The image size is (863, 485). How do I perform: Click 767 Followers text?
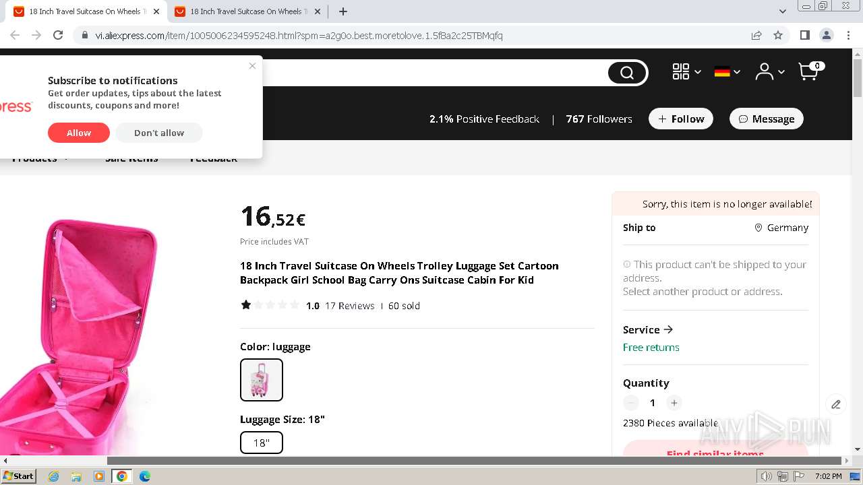[599, 119]
